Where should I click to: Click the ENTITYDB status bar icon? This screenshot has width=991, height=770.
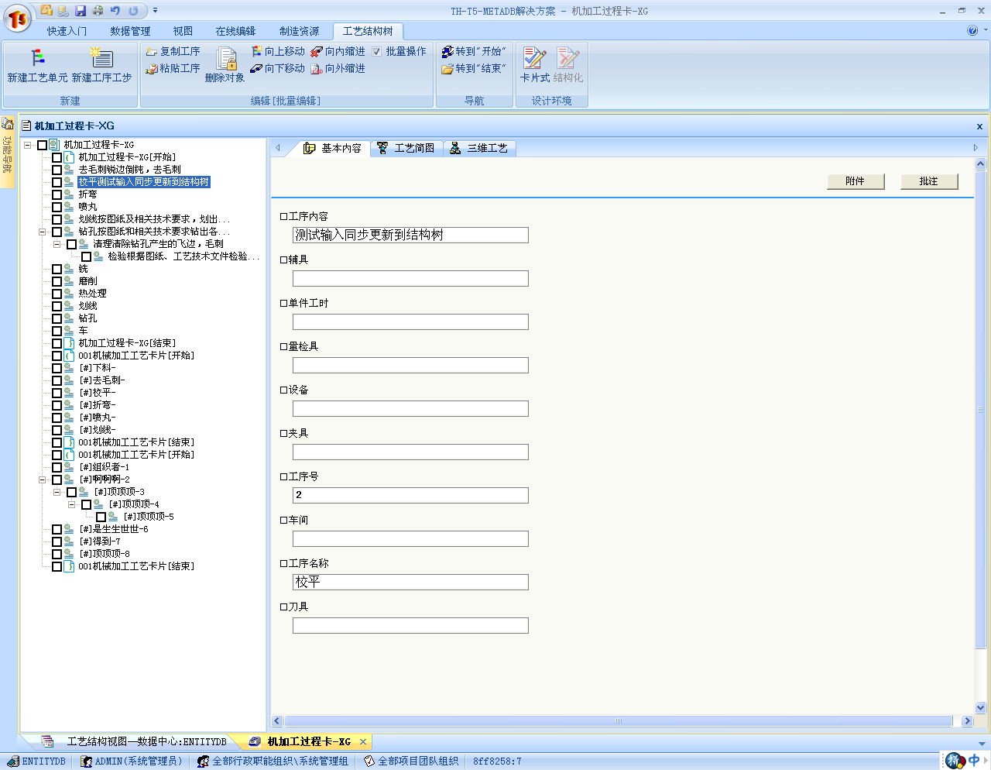point(12,761)
